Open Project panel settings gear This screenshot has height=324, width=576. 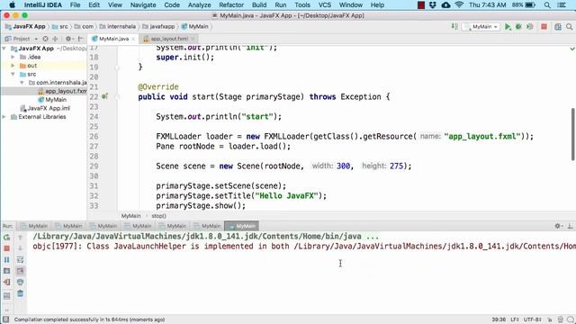pyautogui.click(x=68, y=39)
